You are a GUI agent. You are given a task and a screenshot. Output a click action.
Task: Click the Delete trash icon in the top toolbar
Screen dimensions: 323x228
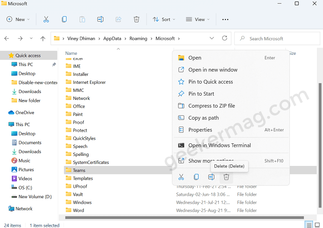click(136, 19)
